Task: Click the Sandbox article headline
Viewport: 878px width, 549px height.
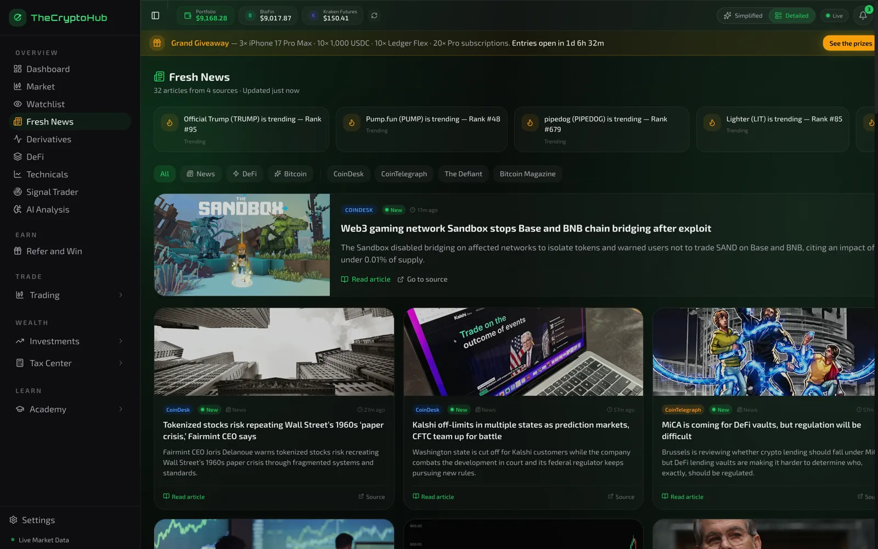Action: (x=526, y=228)
